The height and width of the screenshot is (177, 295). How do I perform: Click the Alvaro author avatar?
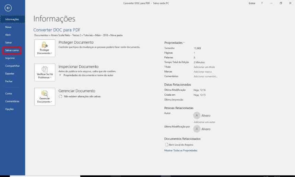[197, 115]
